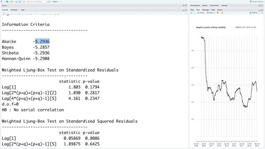Focus the Go to file/function field
The width and height of the screenshot is (265, 149).
pos(36,2)
